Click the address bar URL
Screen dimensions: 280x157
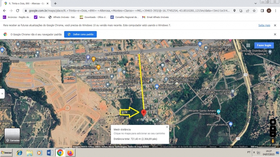click(x=129, y=11)
